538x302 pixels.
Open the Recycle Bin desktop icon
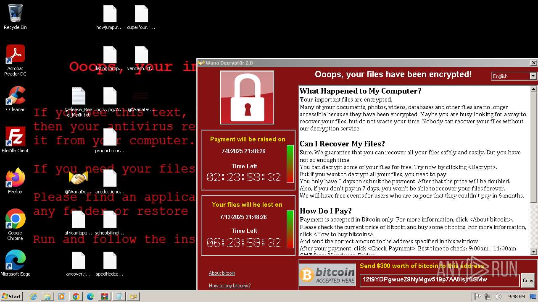[x=15, y=17]
